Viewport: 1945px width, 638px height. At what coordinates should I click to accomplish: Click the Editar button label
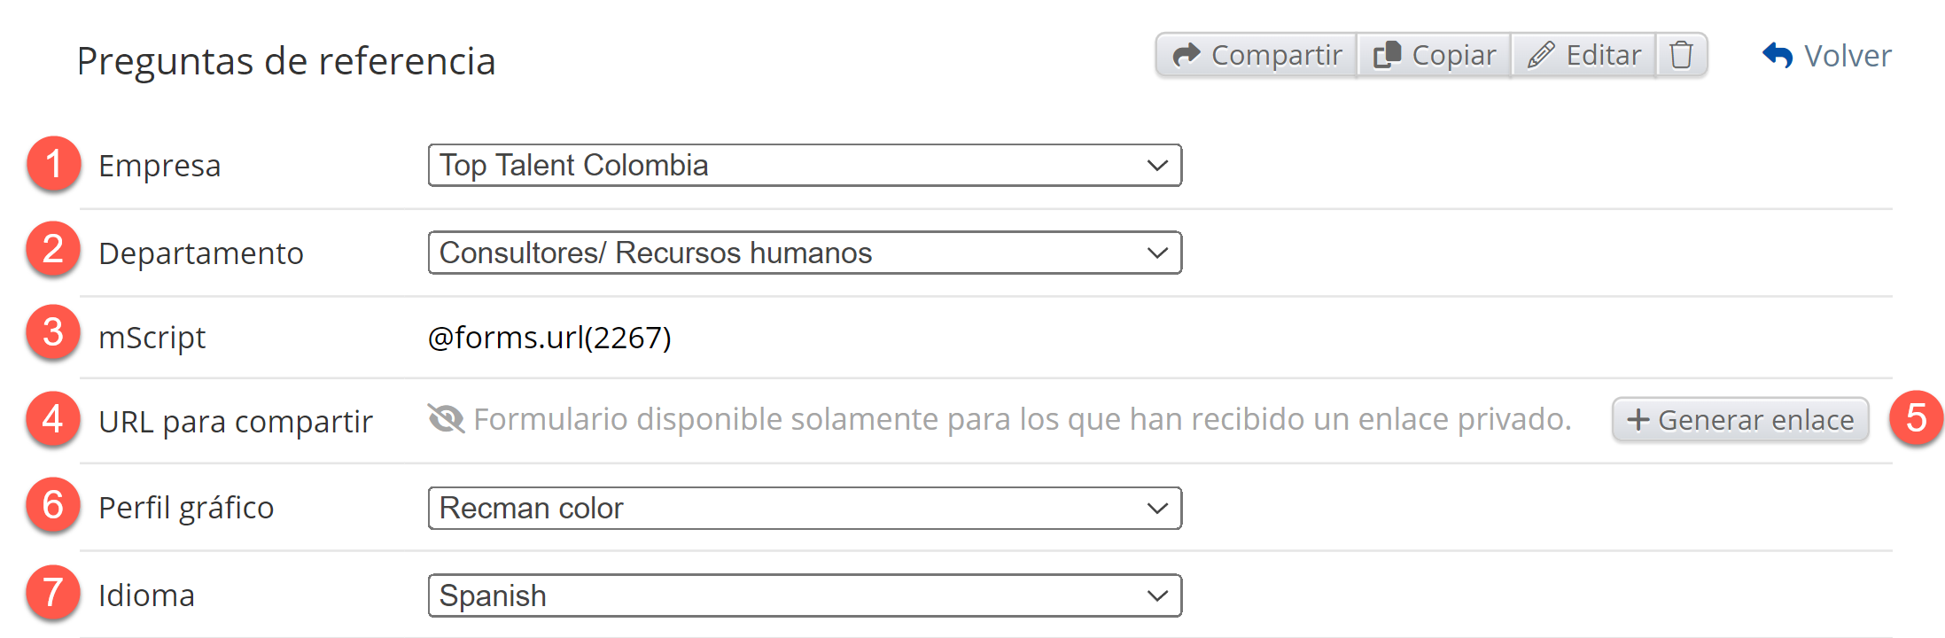click(x=1603, y=55)
